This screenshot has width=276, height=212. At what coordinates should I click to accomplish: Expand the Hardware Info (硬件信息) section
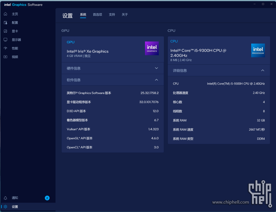tap(157, 68)
